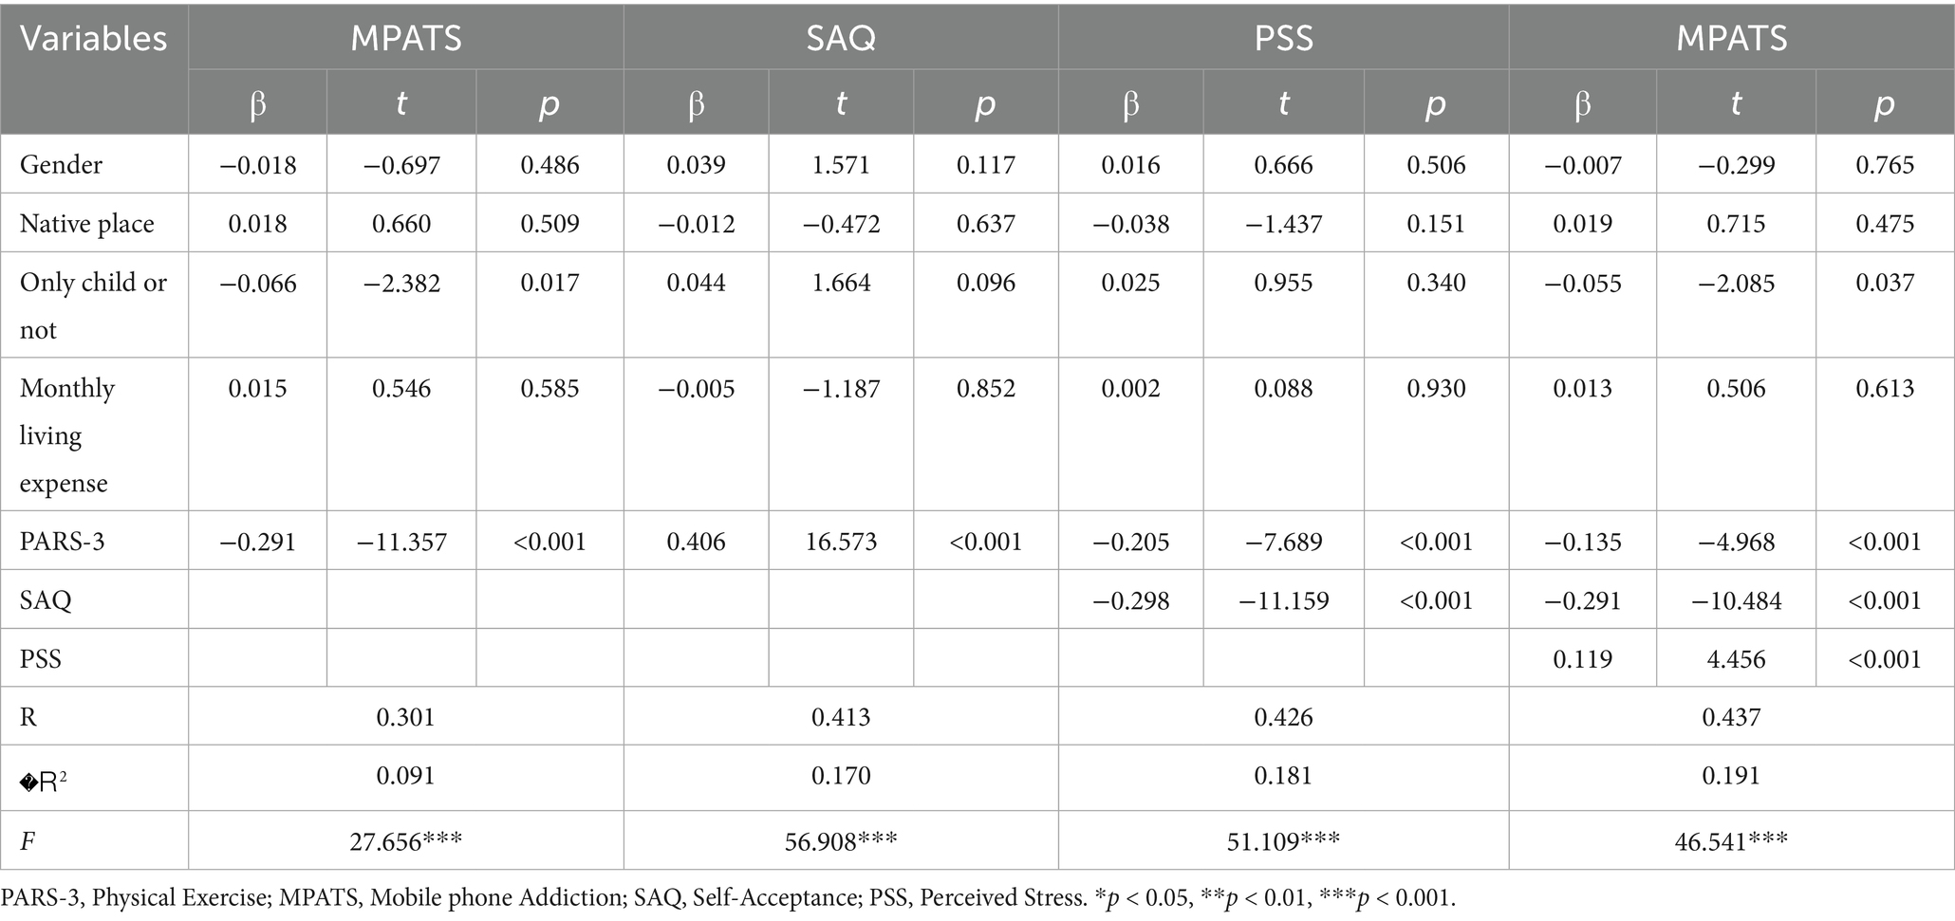1955x921 pixels.
Task: Click the Native place row label
Action: (x=86, y=224)
